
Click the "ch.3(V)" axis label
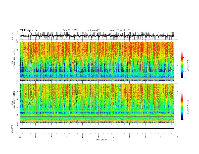point(12,129)
